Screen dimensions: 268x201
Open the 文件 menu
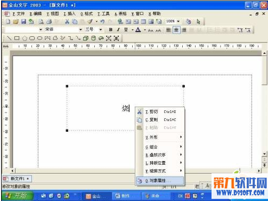click(x=19, y=14)
